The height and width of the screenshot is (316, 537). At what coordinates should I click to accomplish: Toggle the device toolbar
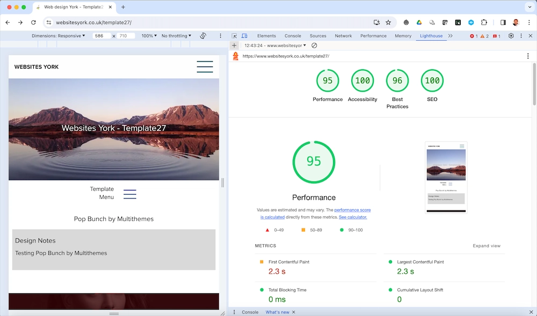[244, 36]
